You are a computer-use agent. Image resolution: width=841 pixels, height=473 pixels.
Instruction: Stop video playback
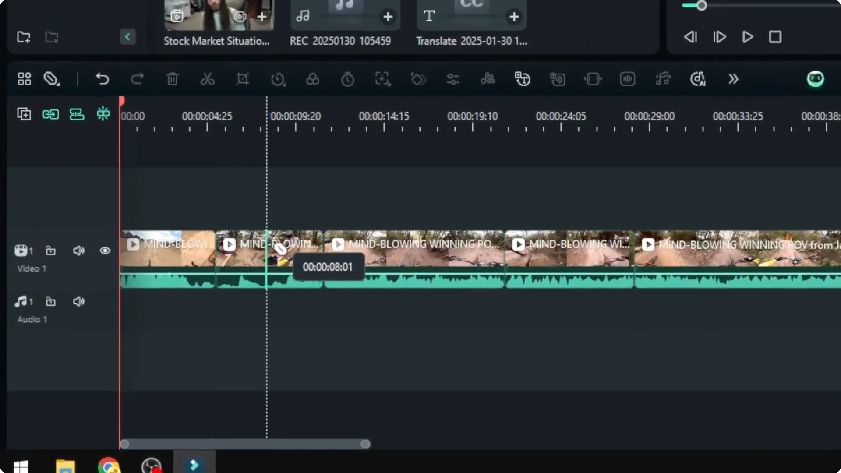click(x=775, y=37)
